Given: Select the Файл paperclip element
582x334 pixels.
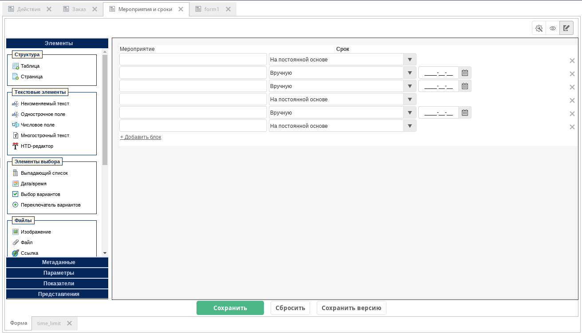Looking at the screenshot, I should [22, 242].
